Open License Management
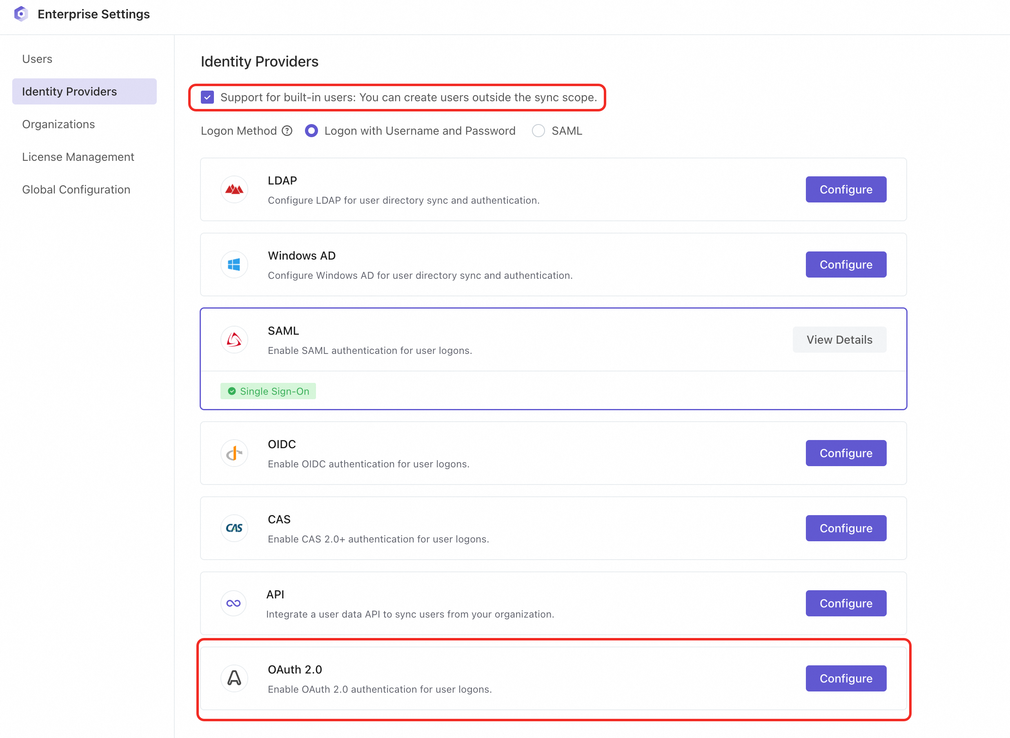Image resolution: width=1010 pixels, height=738 pixels. pyautogui.click(x=78, y=157)
